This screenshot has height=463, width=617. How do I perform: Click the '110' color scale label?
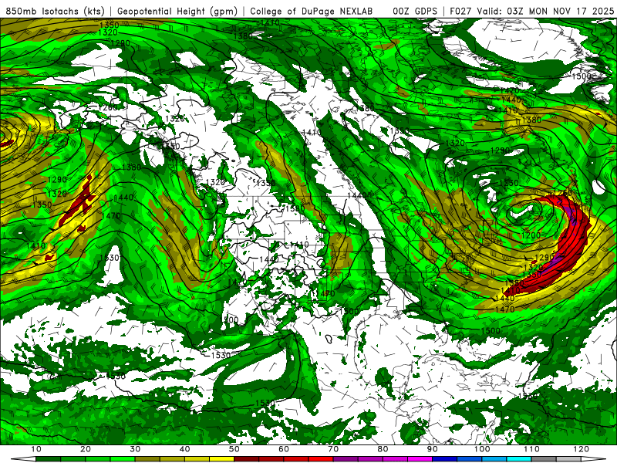531,449
